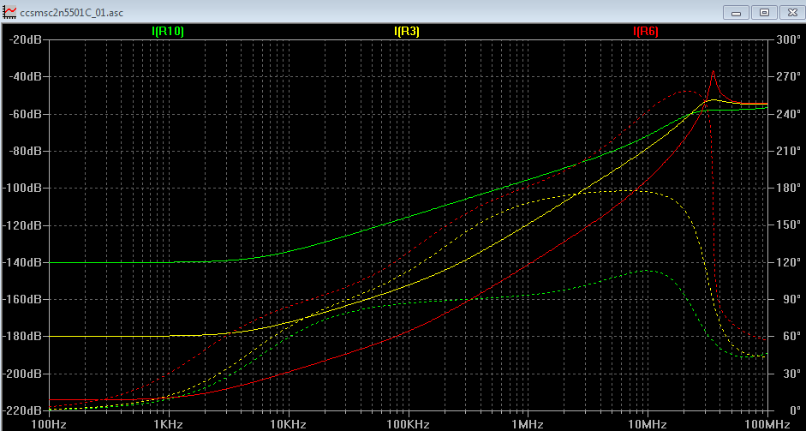
Task: Select the I(R3) yellow trace label
Action: [407, 32]
